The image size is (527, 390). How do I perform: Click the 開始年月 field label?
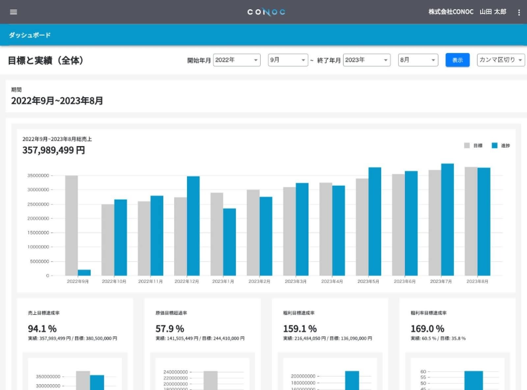[199, 60]
